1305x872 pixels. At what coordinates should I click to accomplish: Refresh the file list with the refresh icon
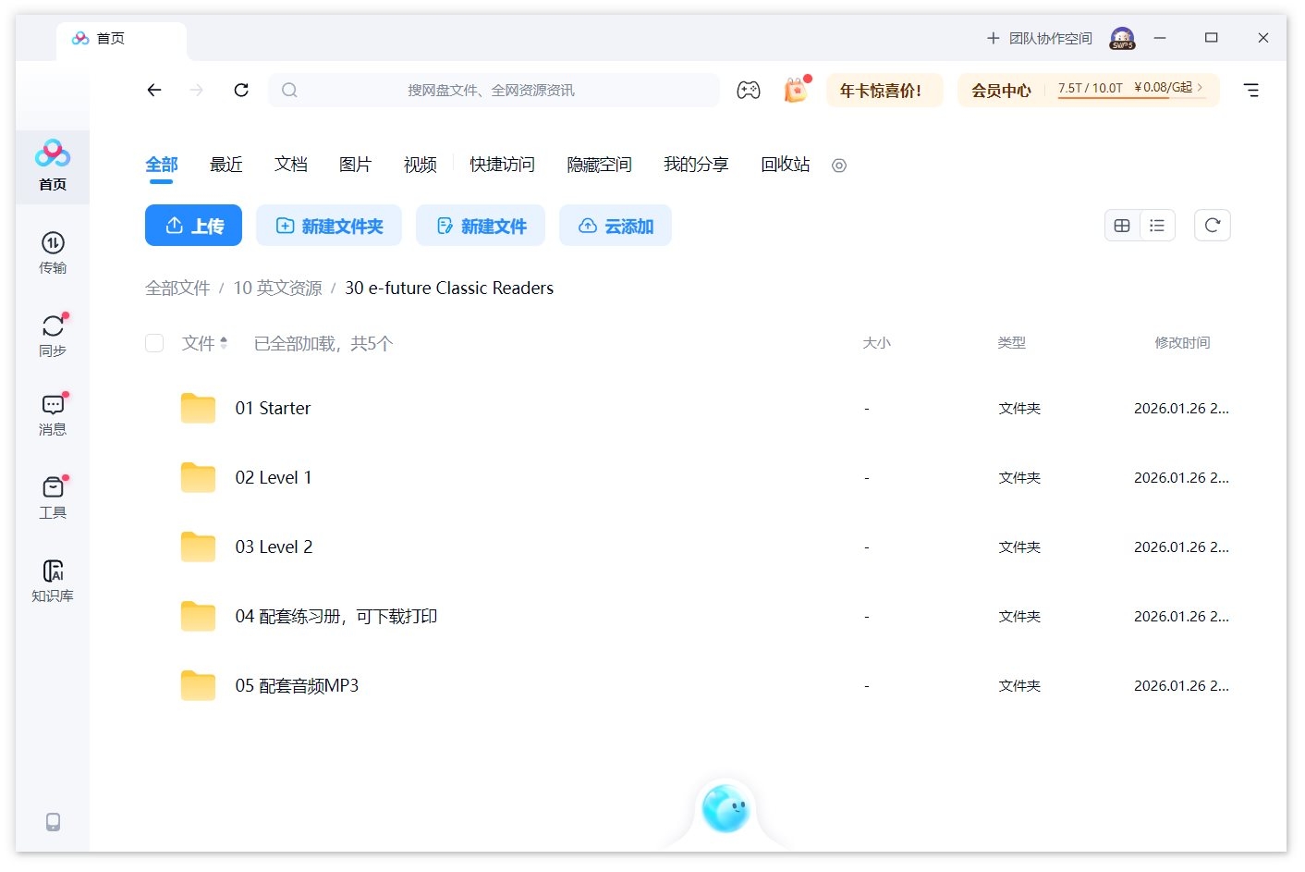(x=1212, y=225)
